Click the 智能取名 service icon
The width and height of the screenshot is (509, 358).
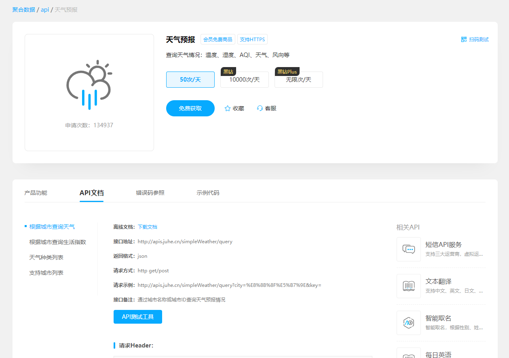408,322
